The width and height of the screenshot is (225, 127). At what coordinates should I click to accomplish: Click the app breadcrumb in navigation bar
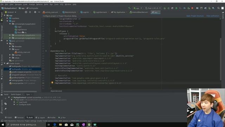click(22, 8)
